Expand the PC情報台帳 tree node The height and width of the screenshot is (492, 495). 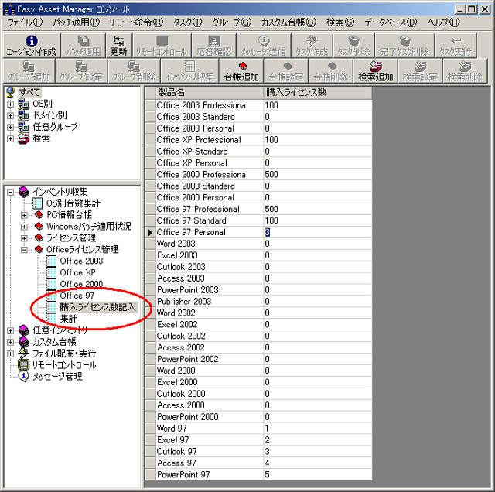click(x=25, y=214)
